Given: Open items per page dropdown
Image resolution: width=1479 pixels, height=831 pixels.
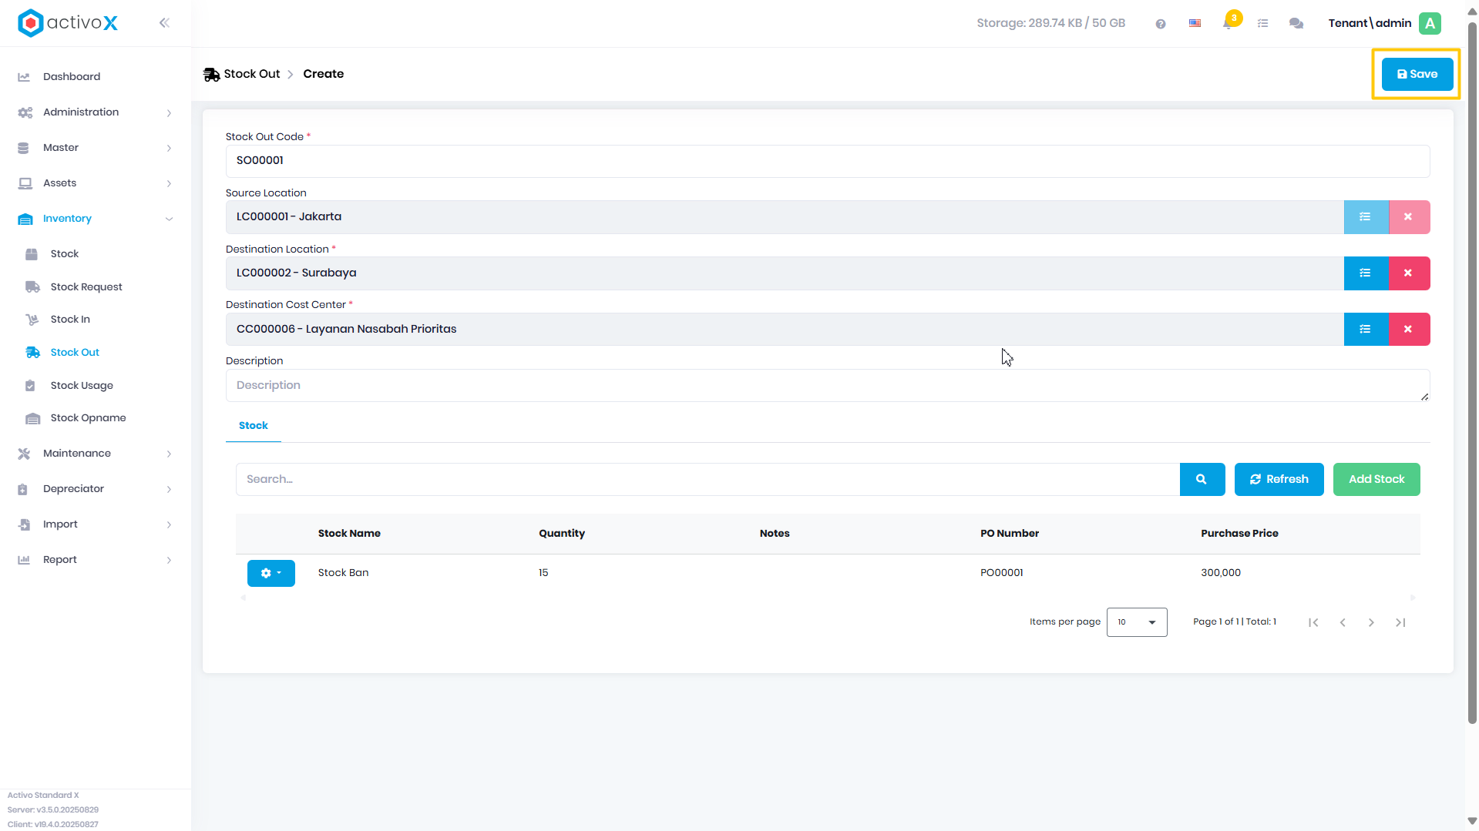Looking at the screenshot, I should click(1137, 622).
